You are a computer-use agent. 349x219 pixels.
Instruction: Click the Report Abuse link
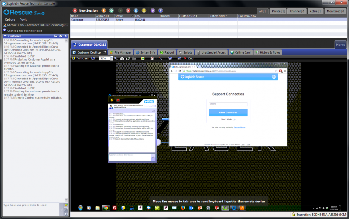(239, 127)
